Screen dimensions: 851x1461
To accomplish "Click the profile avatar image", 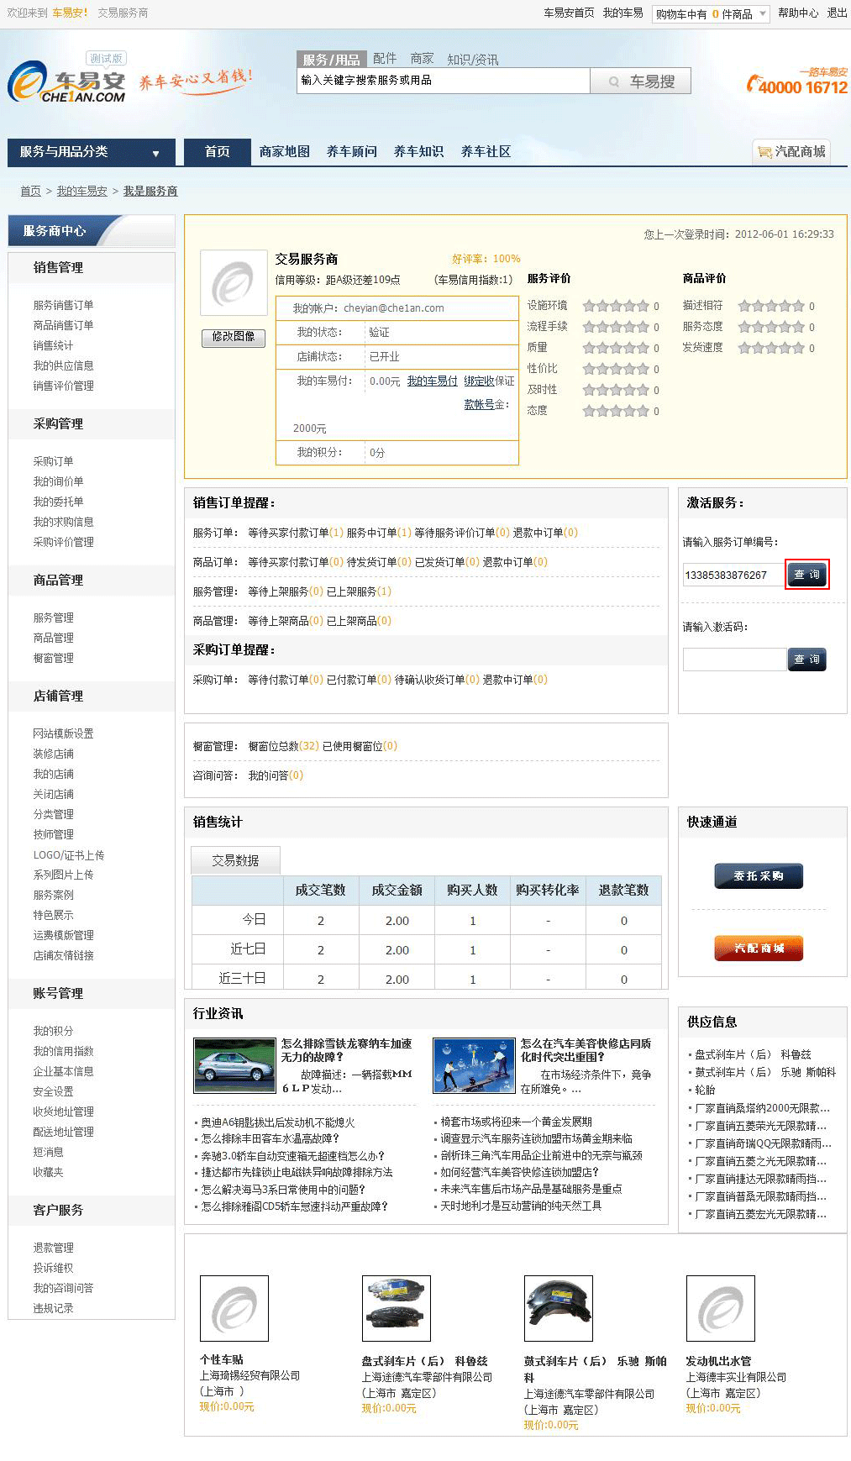I will coord(234,283).
